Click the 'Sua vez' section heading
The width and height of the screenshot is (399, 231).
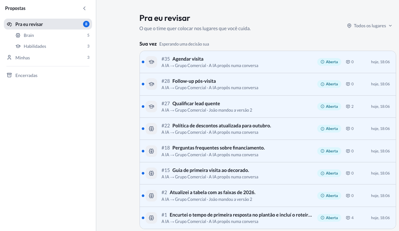pyautogui.click(x=148, y=44)
